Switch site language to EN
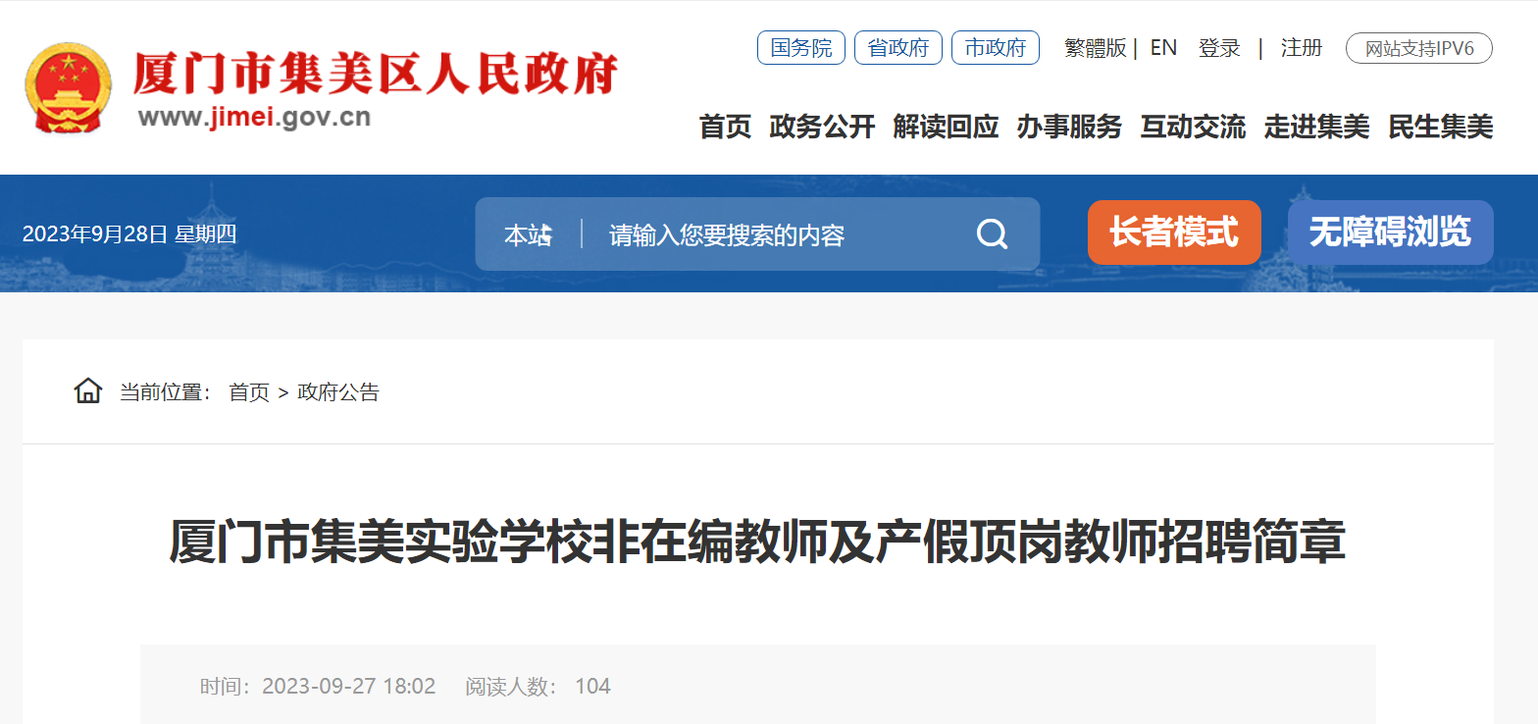 point(1163,48)
